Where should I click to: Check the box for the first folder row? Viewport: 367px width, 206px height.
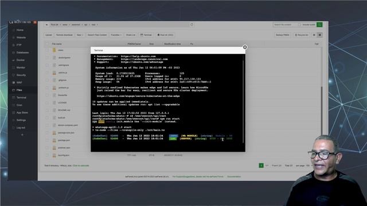point(47,50)
